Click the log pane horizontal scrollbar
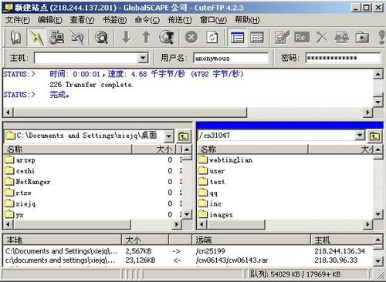Image resolution: width=386 pixels, height=282 pixels. (x=188, y=112)
